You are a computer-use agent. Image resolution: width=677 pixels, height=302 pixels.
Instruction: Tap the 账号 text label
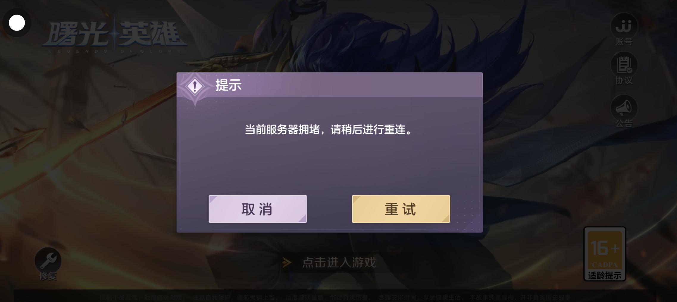pyautogui.click(x=624, y=42)
